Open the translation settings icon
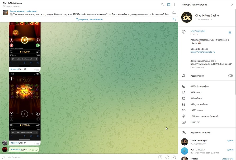236x160 pixels. pyautogui.click(x=174, y=19)
